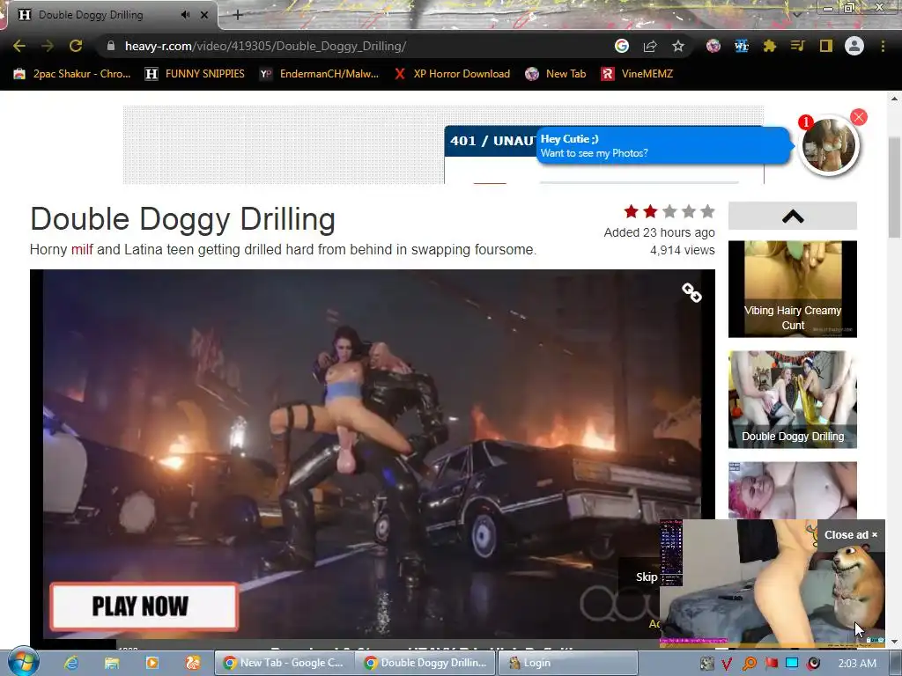This screenshot has height=676, width=902.
Task: Open the EndermanCH/Malw... bookmark
Action: [x=319, y=74]
